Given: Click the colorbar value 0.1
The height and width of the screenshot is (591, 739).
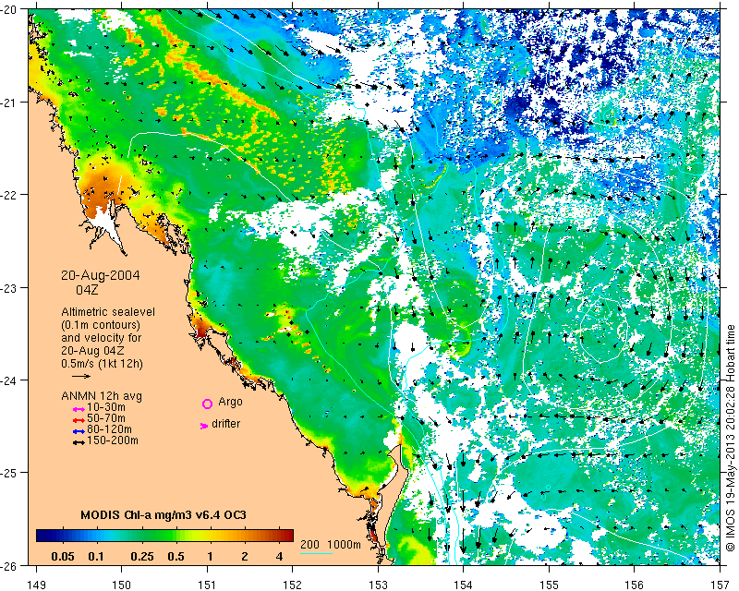Looking at the screenshot, I should pos(96,557).
